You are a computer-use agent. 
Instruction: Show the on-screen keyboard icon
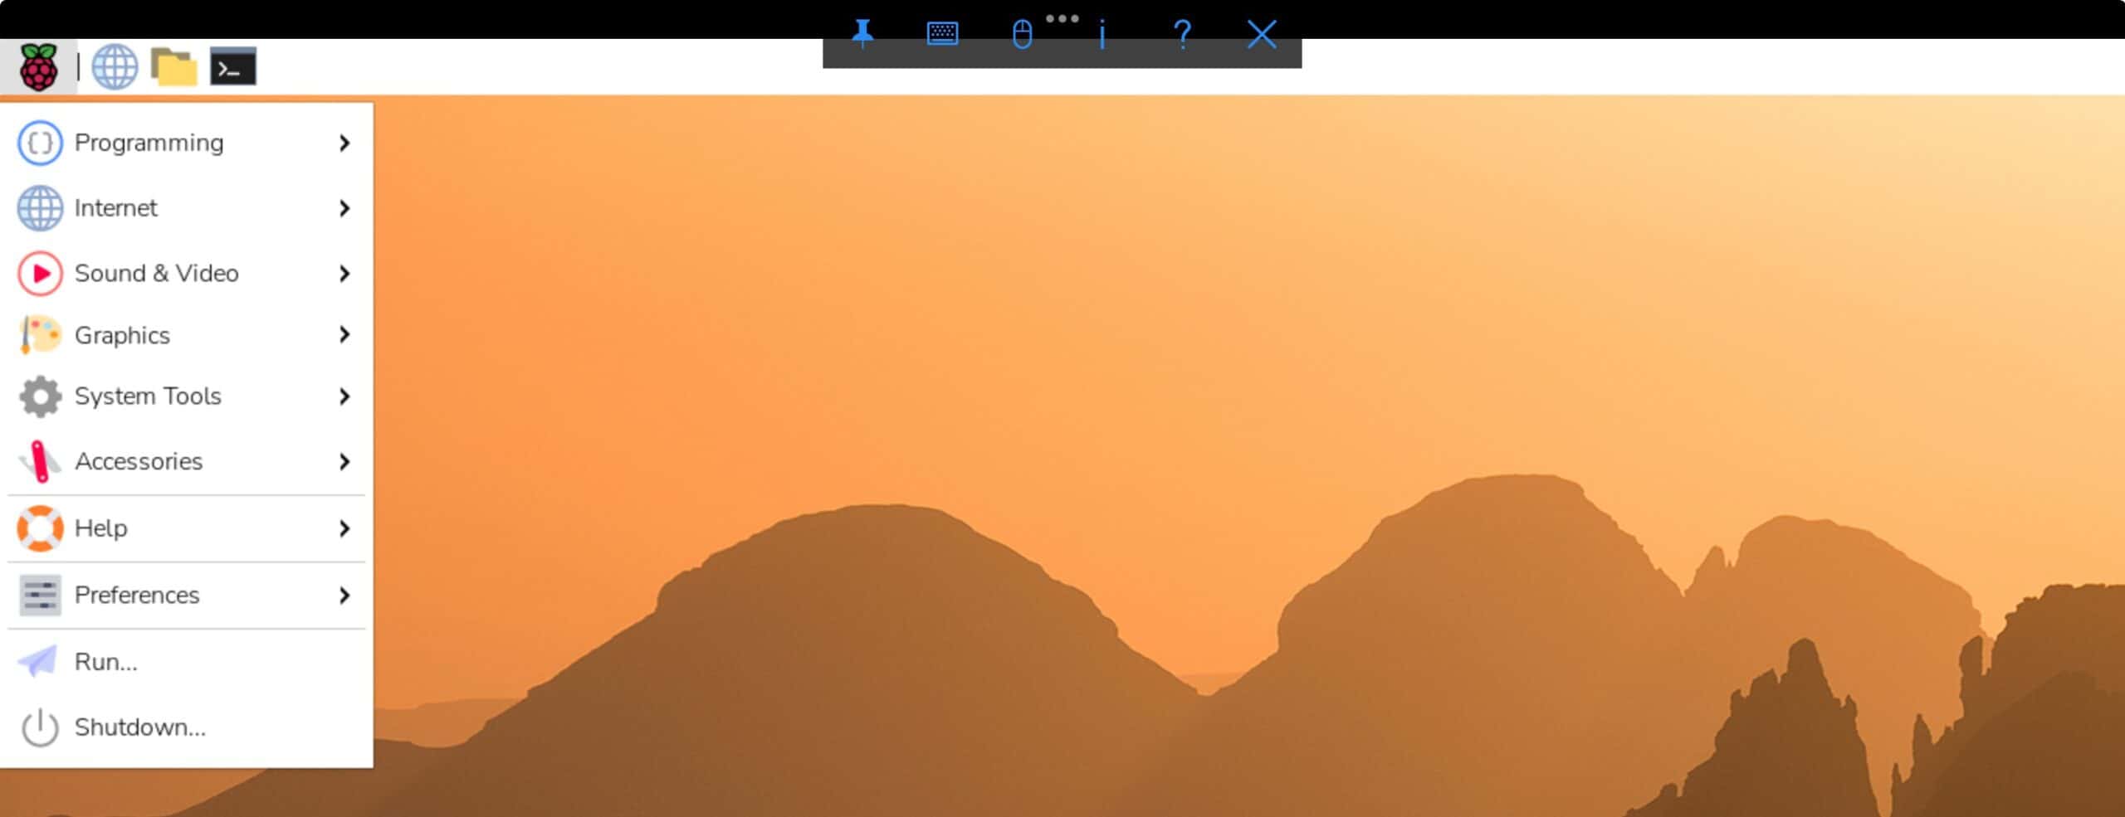pos(942,34)
